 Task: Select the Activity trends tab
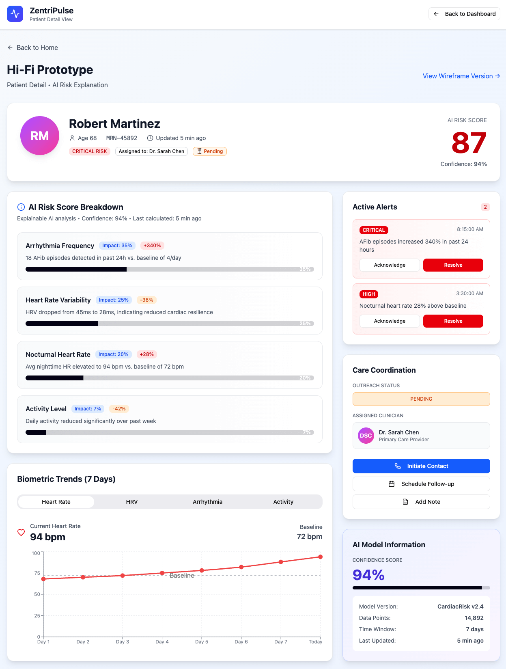pyautogui.click(x=283, y=502)
